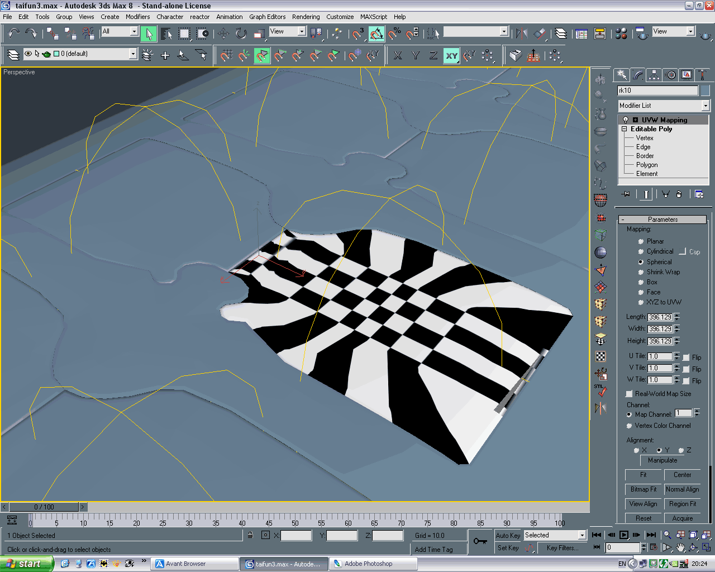
Task: Click the Play Animation button
Action: 624,535
